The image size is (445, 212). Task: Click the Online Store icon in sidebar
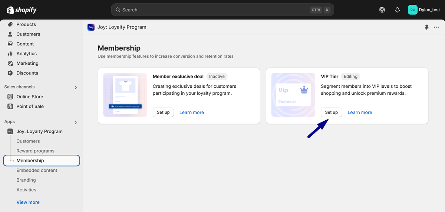point(10,97)
